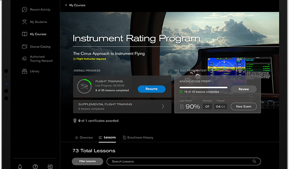This screenshot has width=289, height=169.
Task: Click the My Courses book icon
Action: pos(24,34)
